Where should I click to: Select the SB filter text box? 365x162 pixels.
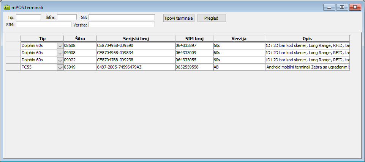click(x=122, y=17)
